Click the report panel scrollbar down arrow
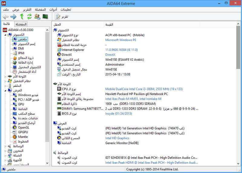Image resolution: width=242 pixels, height=173 pixels. tap(238, 164)
